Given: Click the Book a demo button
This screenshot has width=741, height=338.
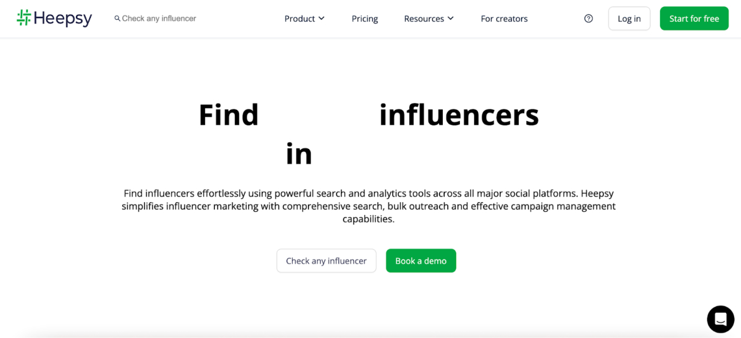Looking at the screenshot, I should 421,261.
